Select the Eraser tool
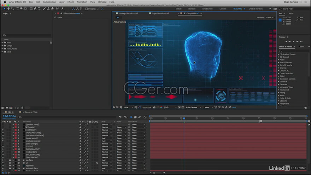311x175 pixels. [52, 9]
